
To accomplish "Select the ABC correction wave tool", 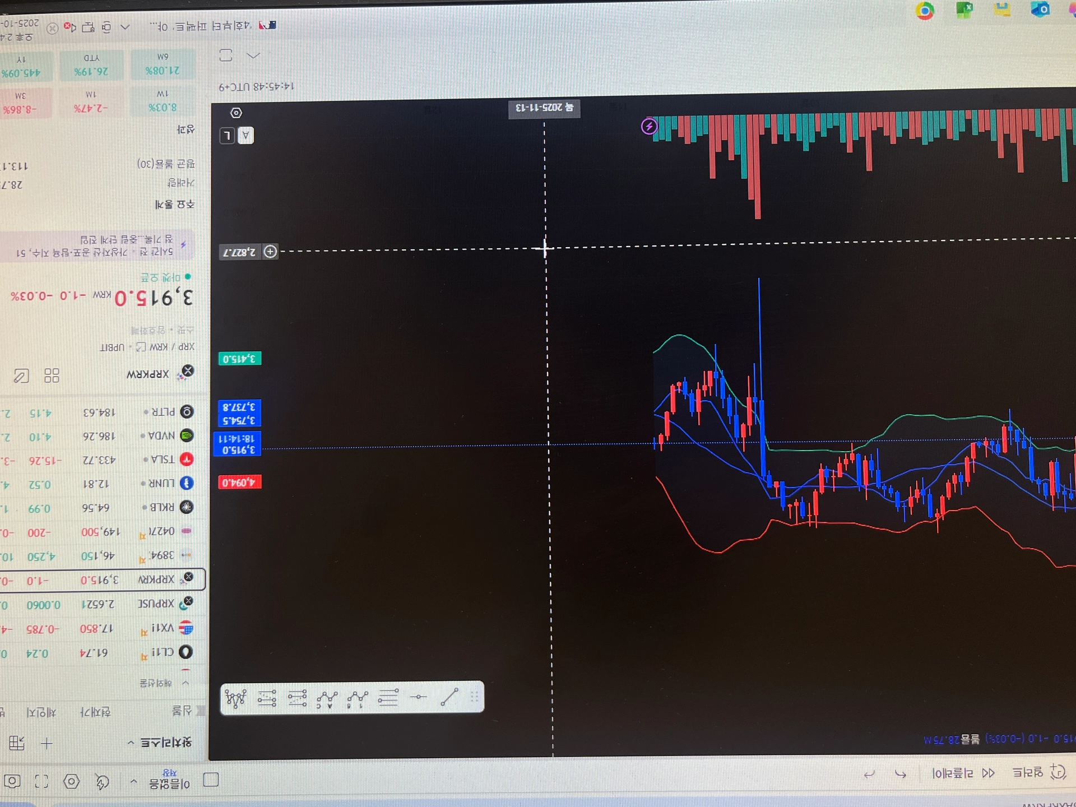I will pos(327,699).
